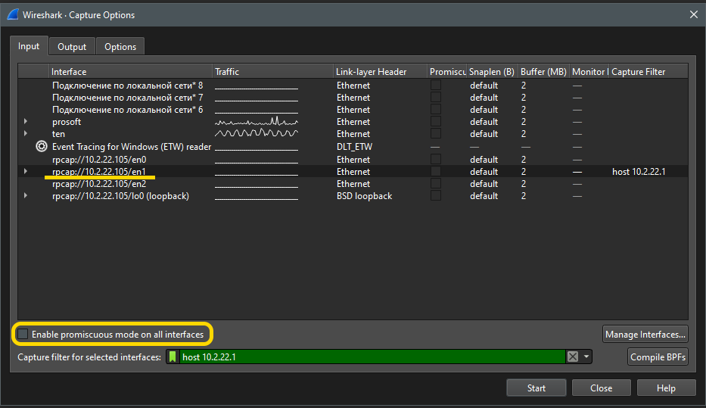
Task: Click the DLT_ETW link-layer cell
Action: (x=354, y=146)
